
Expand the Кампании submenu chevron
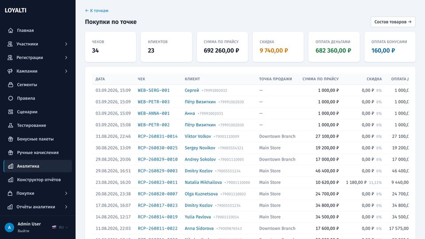(66, 71)
